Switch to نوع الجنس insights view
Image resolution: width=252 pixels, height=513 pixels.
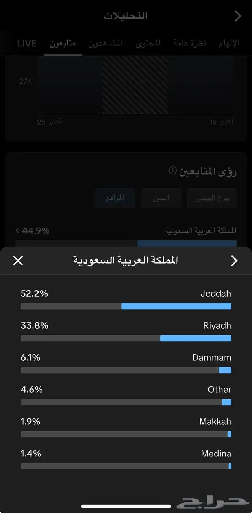click(212, 198)
